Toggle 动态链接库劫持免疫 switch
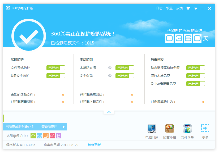219x154 pixels. coord(196,68)
